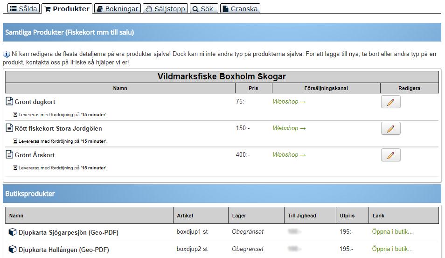
Task: Click the box icon beside Djupkarta Hallången
Action: pyautogui.click(x=13, y=250)
